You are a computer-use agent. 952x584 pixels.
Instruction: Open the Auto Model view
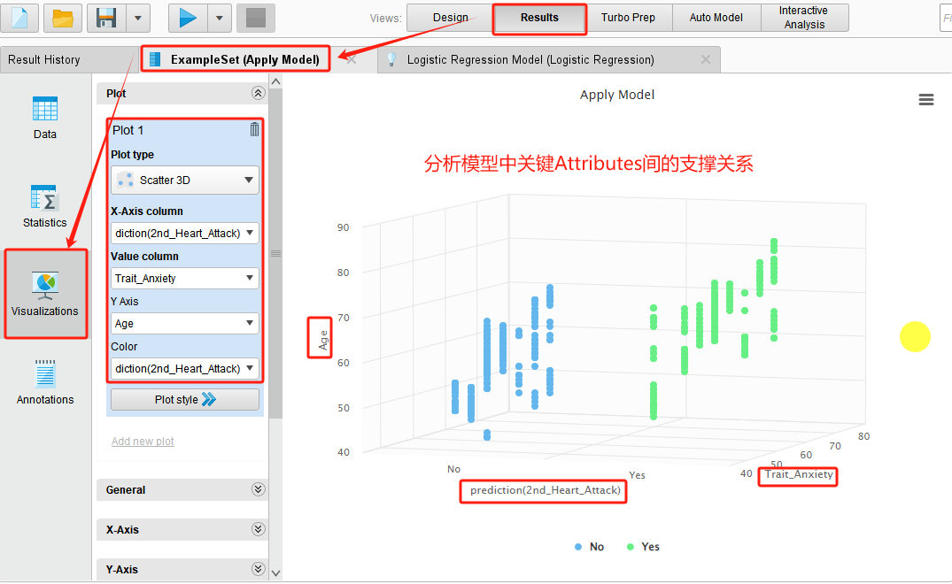[716, 18]
